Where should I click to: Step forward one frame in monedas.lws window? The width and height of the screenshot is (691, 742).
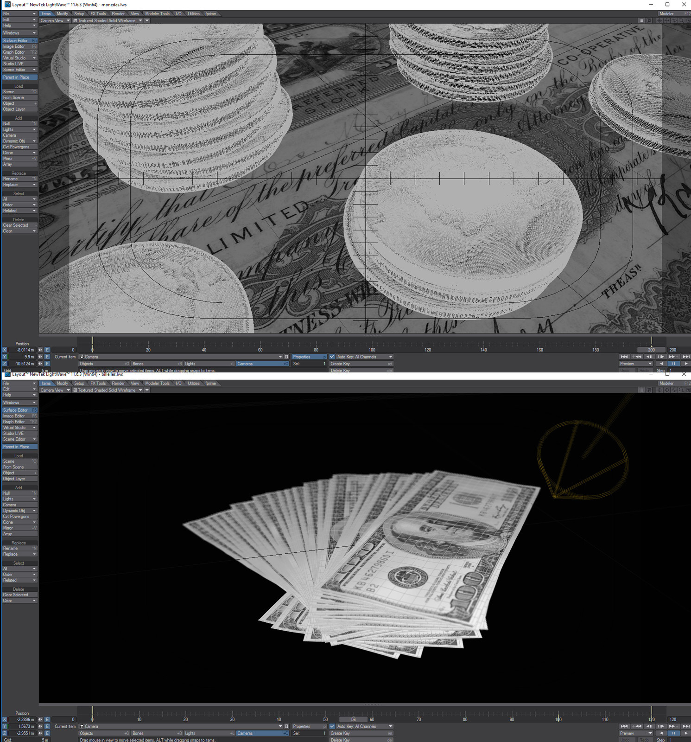[661, 357]
